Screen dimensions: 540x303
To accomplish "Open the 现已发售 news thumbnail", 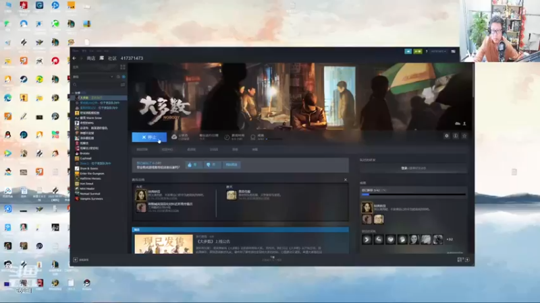I will click(x=163, y=244).
